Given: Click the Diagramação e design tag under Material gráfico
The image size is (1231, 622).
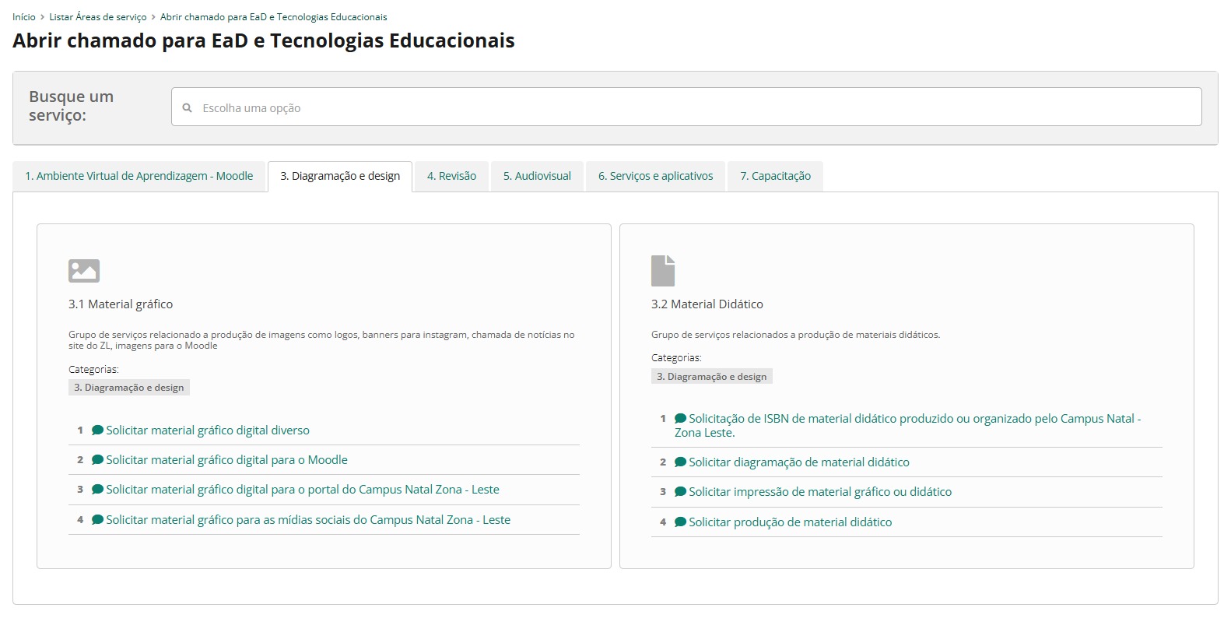Looking at the screenshot, I should point(129,388).
